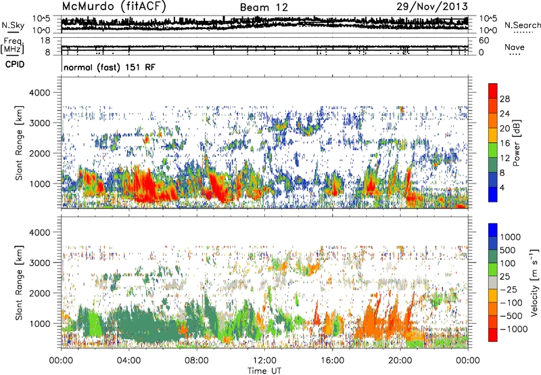Click the 'Beam 12' label
The height and width of the screenshot is (375, 541).
pos(264,7)
